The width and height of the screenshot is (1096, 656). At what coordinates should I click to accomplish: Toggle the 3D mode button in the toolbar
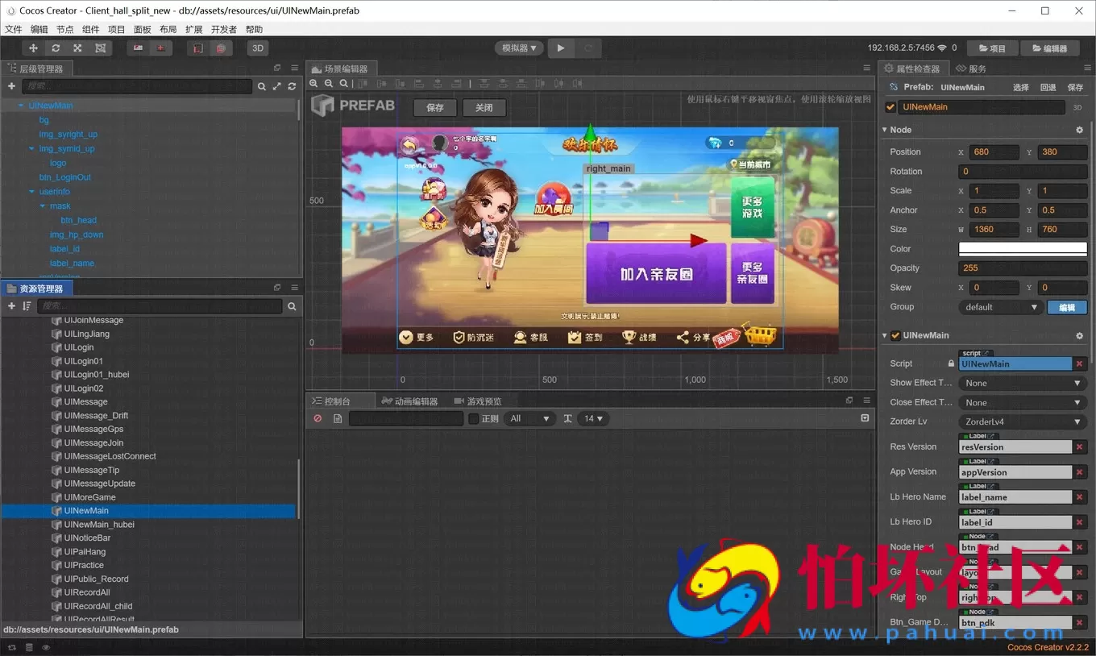coord(258,48)
